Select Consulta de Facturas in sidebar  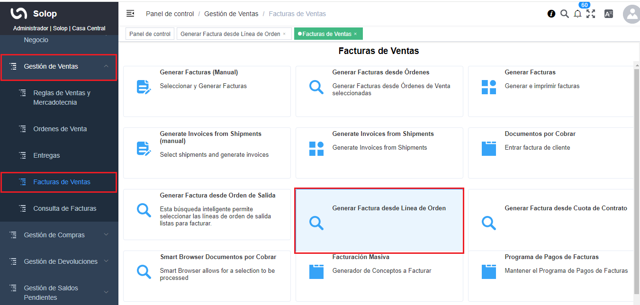[x=64, y=208]
